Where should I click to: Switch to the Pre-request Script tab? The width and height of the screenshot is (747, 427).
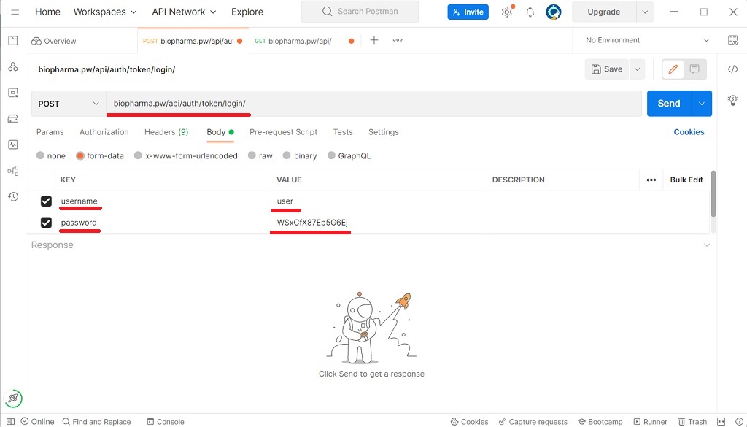(284, 132)
